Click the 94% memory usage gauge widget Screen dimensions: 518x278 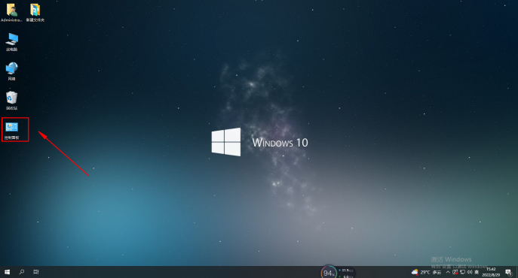(x=329, y=273)
